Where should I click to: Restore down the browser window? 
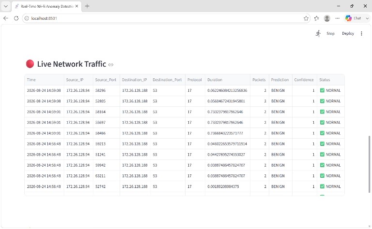pyautogui.click(x=352, y=6)
